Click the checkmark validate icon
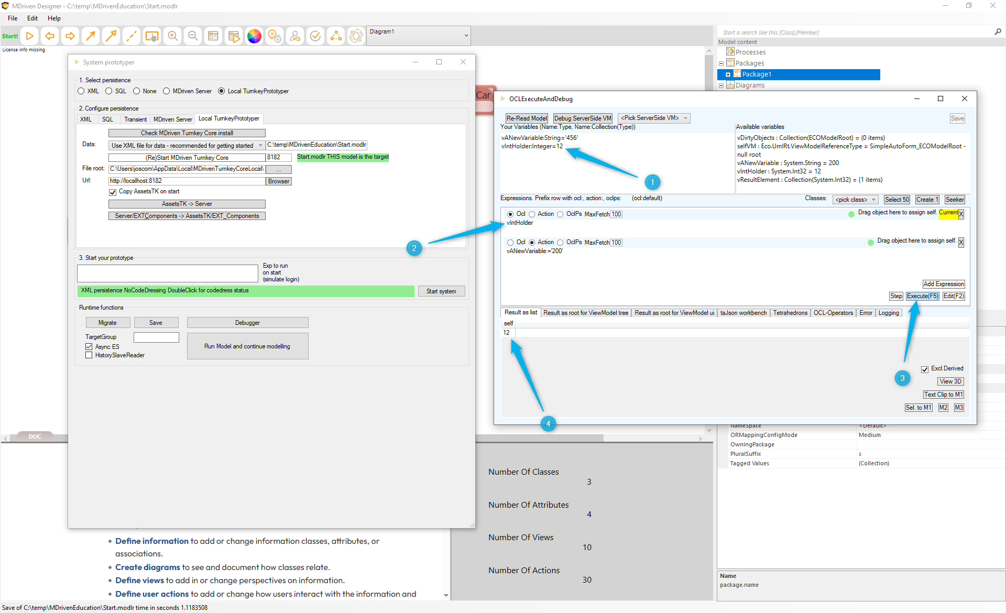This screenshot has height=613, width=1006. click(315, 36)
